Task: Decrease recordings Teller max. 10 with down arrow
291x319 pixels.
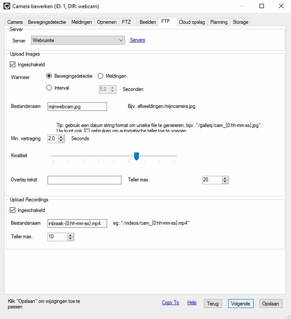Action: (x=71, y=239)
